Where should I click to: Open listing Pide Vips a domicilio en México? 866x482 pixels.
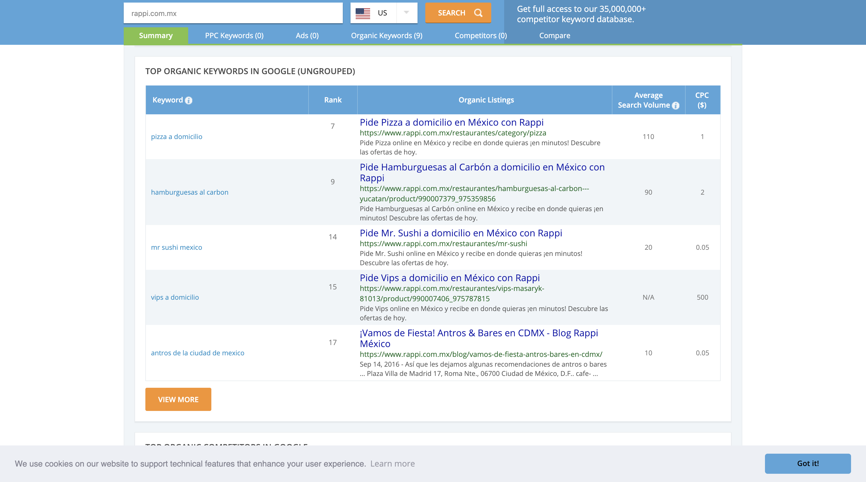pos(450,278)
